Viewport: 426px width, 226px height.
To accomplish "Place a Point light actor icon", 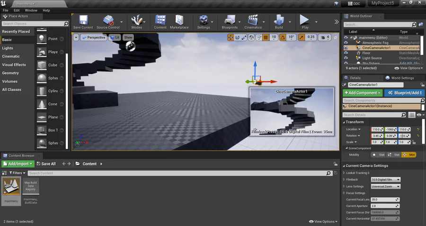I will coord(42,39).
